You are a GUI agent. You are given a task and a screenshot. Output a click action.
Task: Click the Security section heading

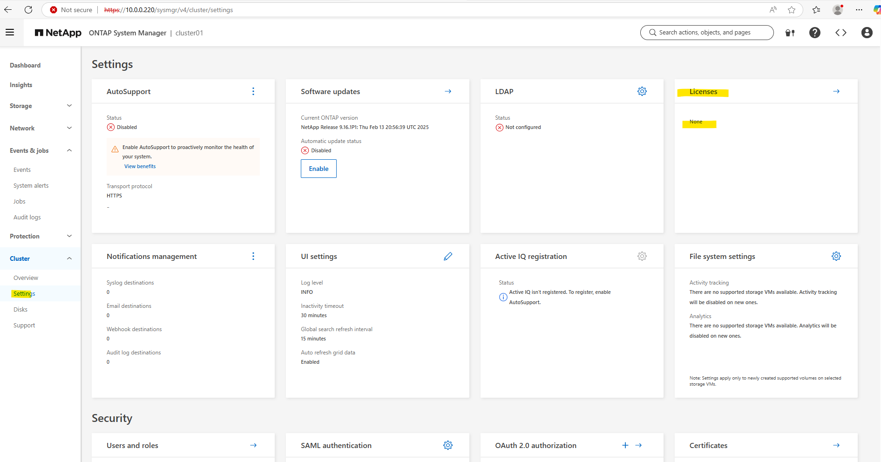tap(112, 418)
